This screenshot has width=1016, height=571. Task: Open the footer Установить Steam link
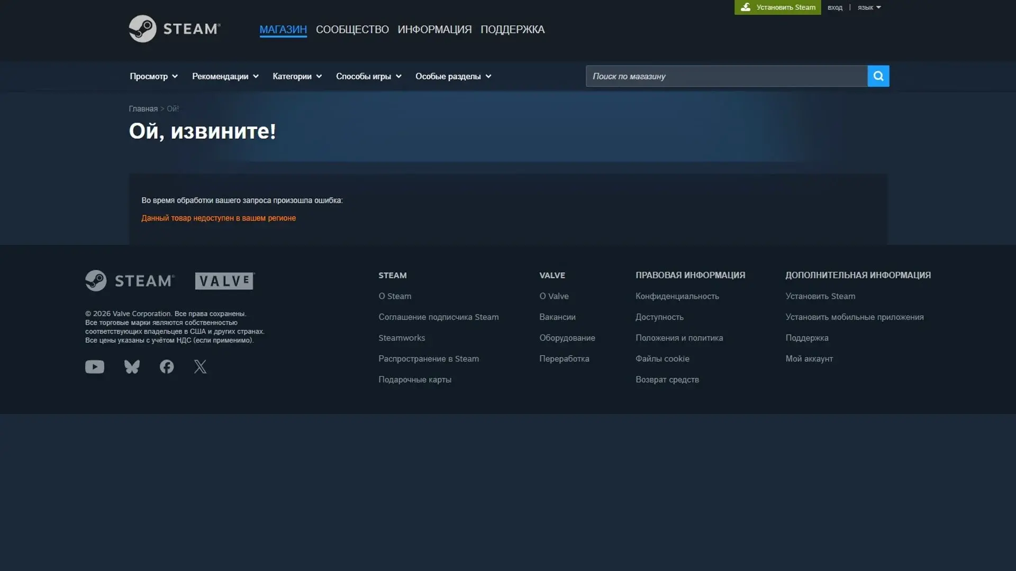[x=820, y=296]
